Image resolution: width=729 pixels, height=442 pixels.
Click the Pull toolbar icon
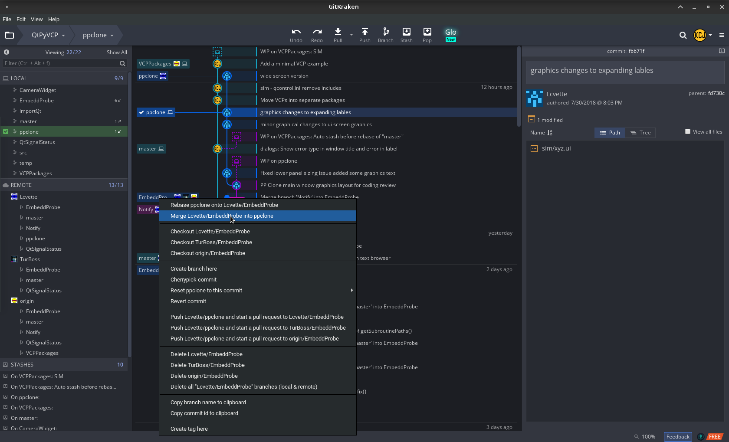[x=338, y=35]
